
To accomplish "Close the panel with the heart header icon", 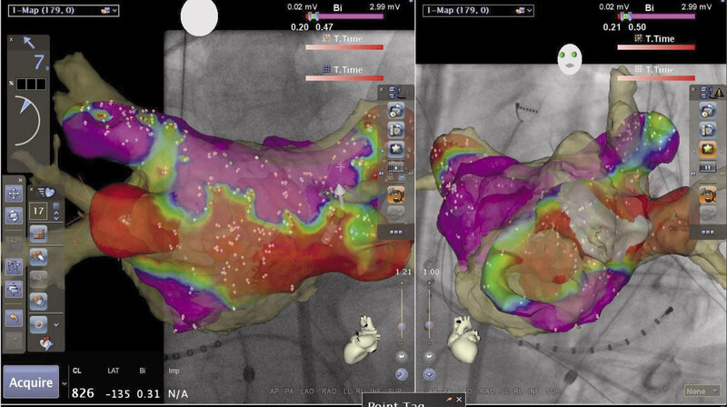I will (x=32, y=190).
